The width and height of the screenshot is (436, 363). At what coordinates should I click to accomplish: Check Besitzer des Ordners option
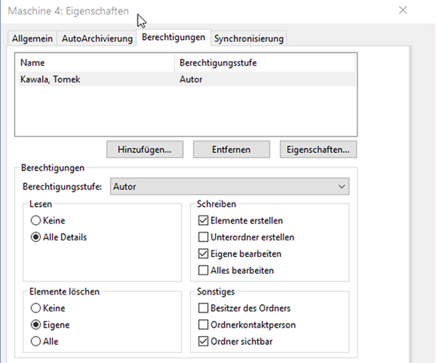pos(204,308)
